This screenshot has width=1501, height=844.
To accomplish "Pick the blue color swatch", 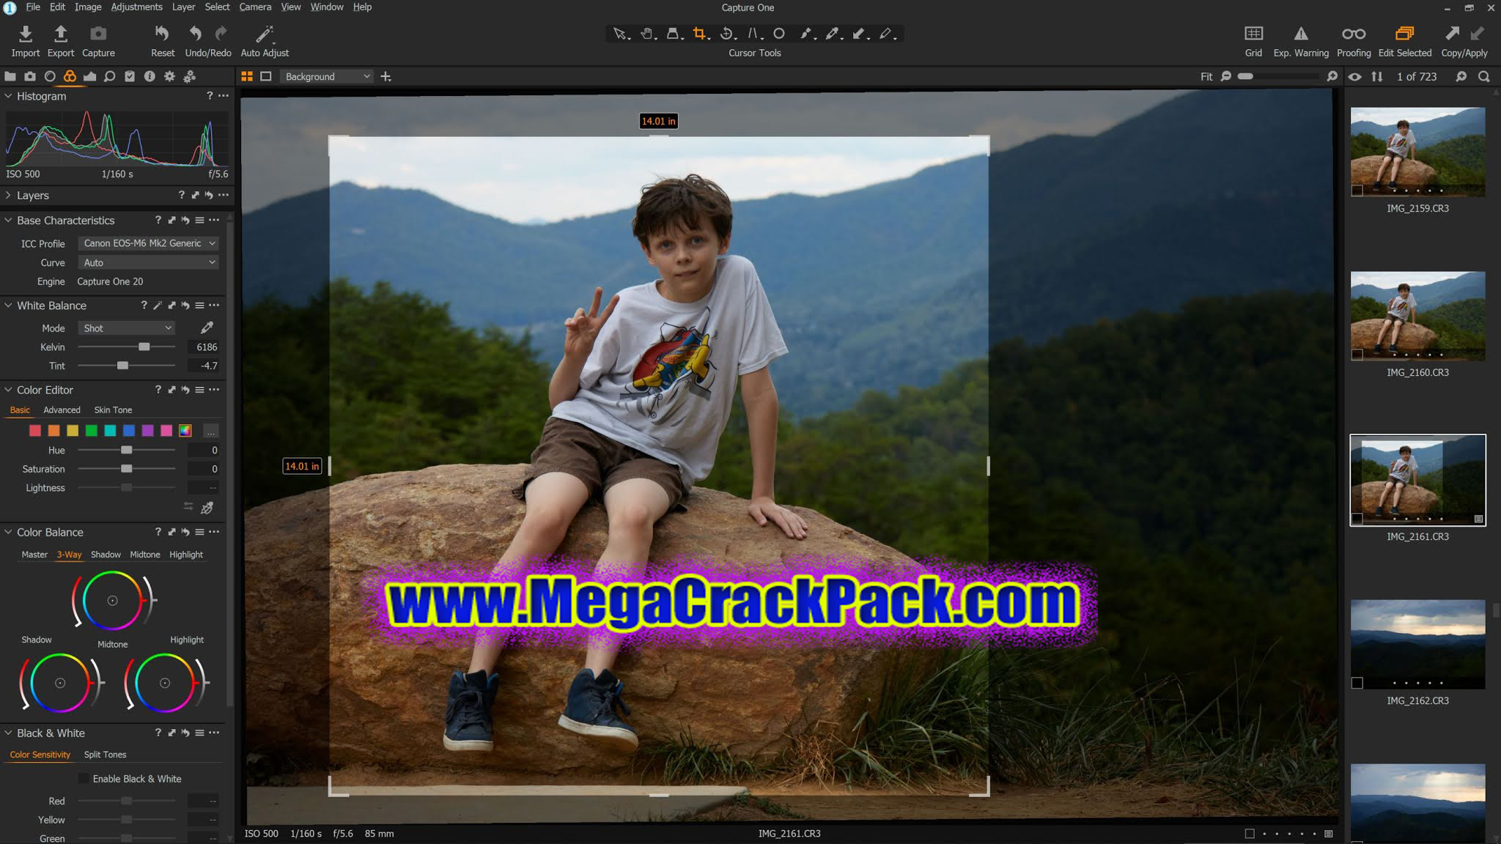I will click(129, 431).
